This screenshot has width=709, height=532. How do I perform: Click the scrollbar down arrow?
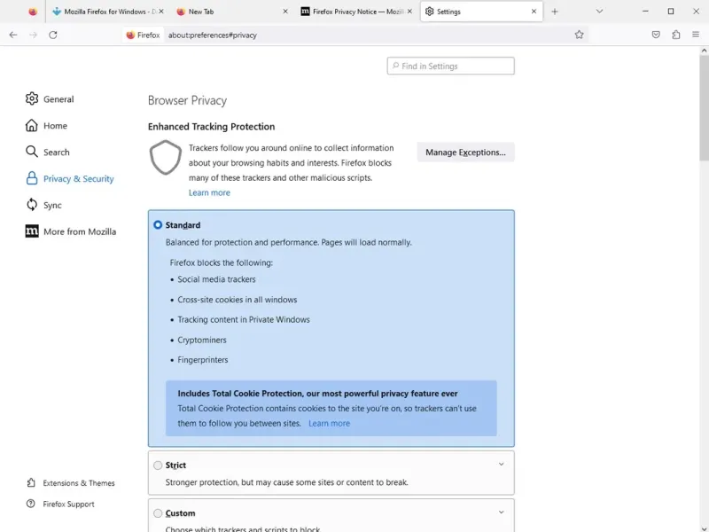click(704, 528)
